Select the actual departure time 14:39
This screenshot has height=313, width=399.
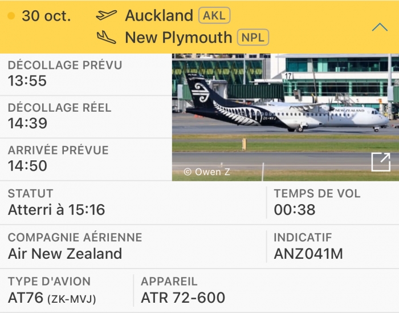pos(27,123)
